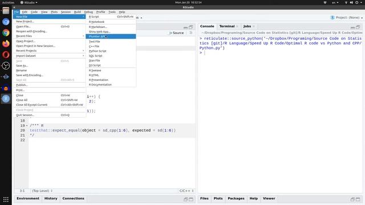Expand Import Dataset submenu

click(x=50, y=56)
